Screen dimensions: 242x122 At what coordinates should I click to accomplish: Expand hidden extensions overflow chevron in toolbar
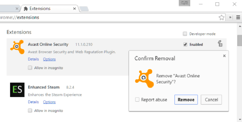click(230, 18)
